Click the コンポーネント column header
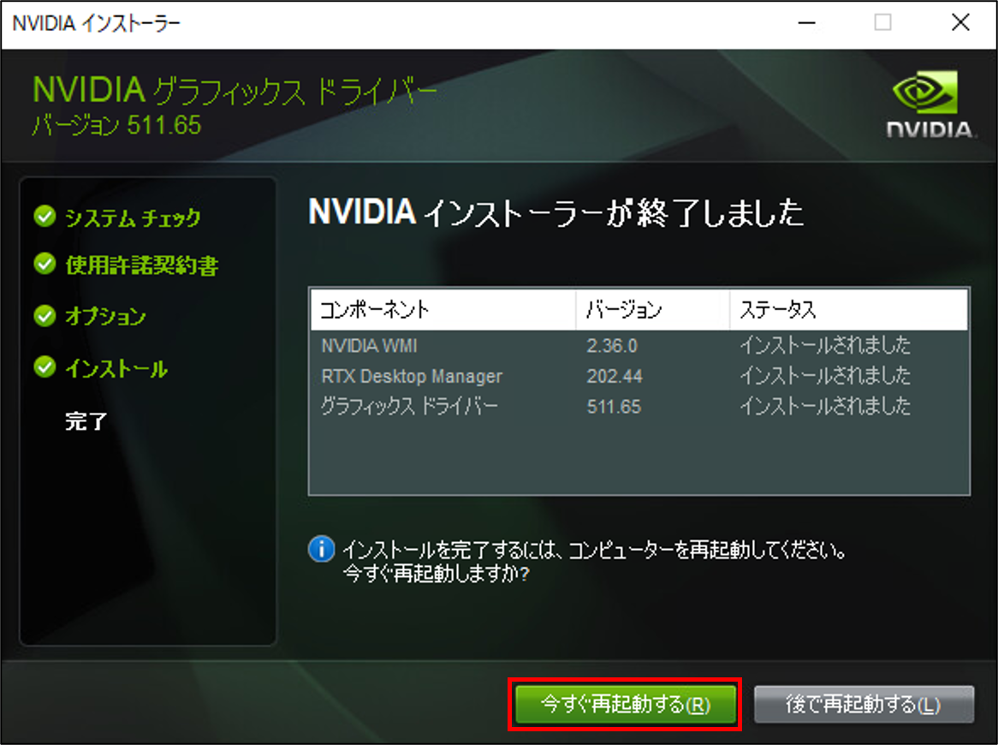The height and width of the screenshot is (745, 998). [x=443, y=310]
